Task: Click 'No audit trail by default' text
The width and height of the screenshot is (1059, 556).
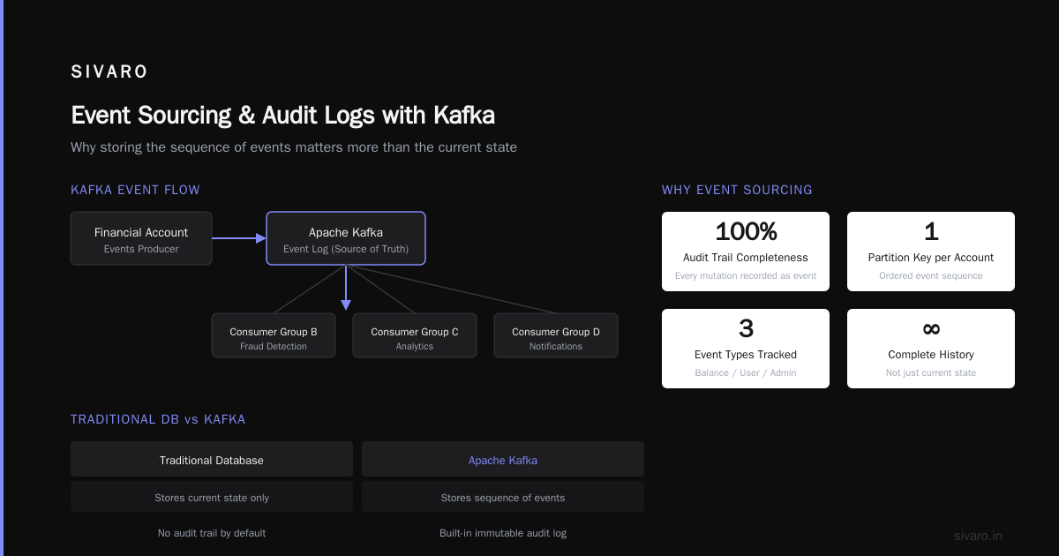Action: pos(212,533)
